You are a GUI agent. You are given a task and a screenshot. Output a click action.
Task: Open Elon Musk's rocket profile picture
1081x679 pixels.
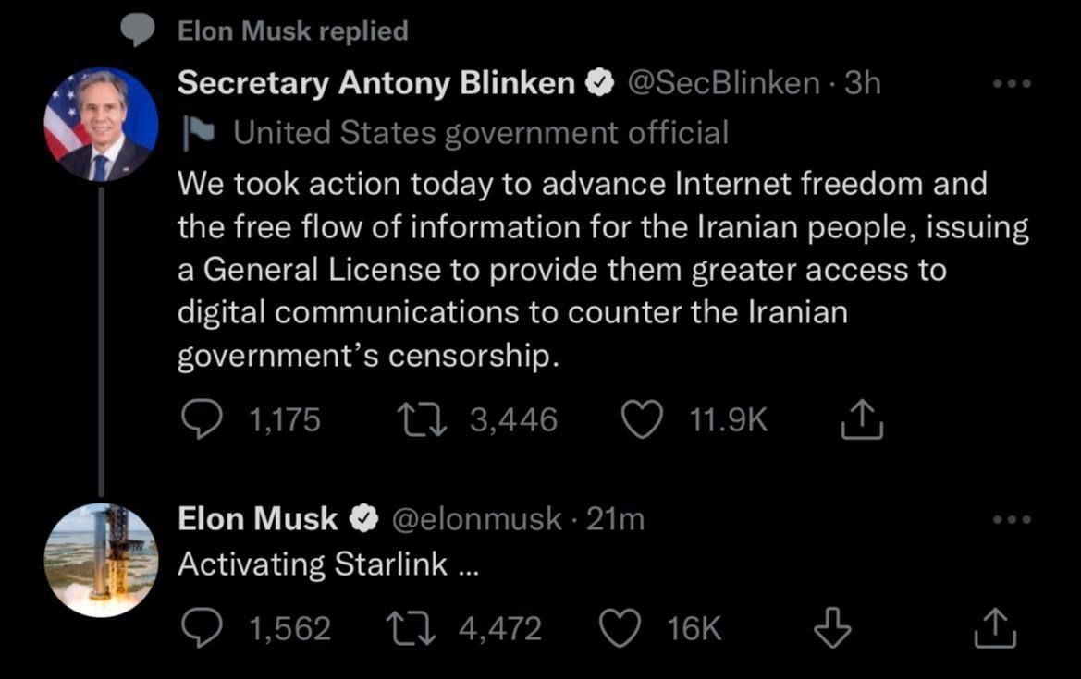click(101, 560)
